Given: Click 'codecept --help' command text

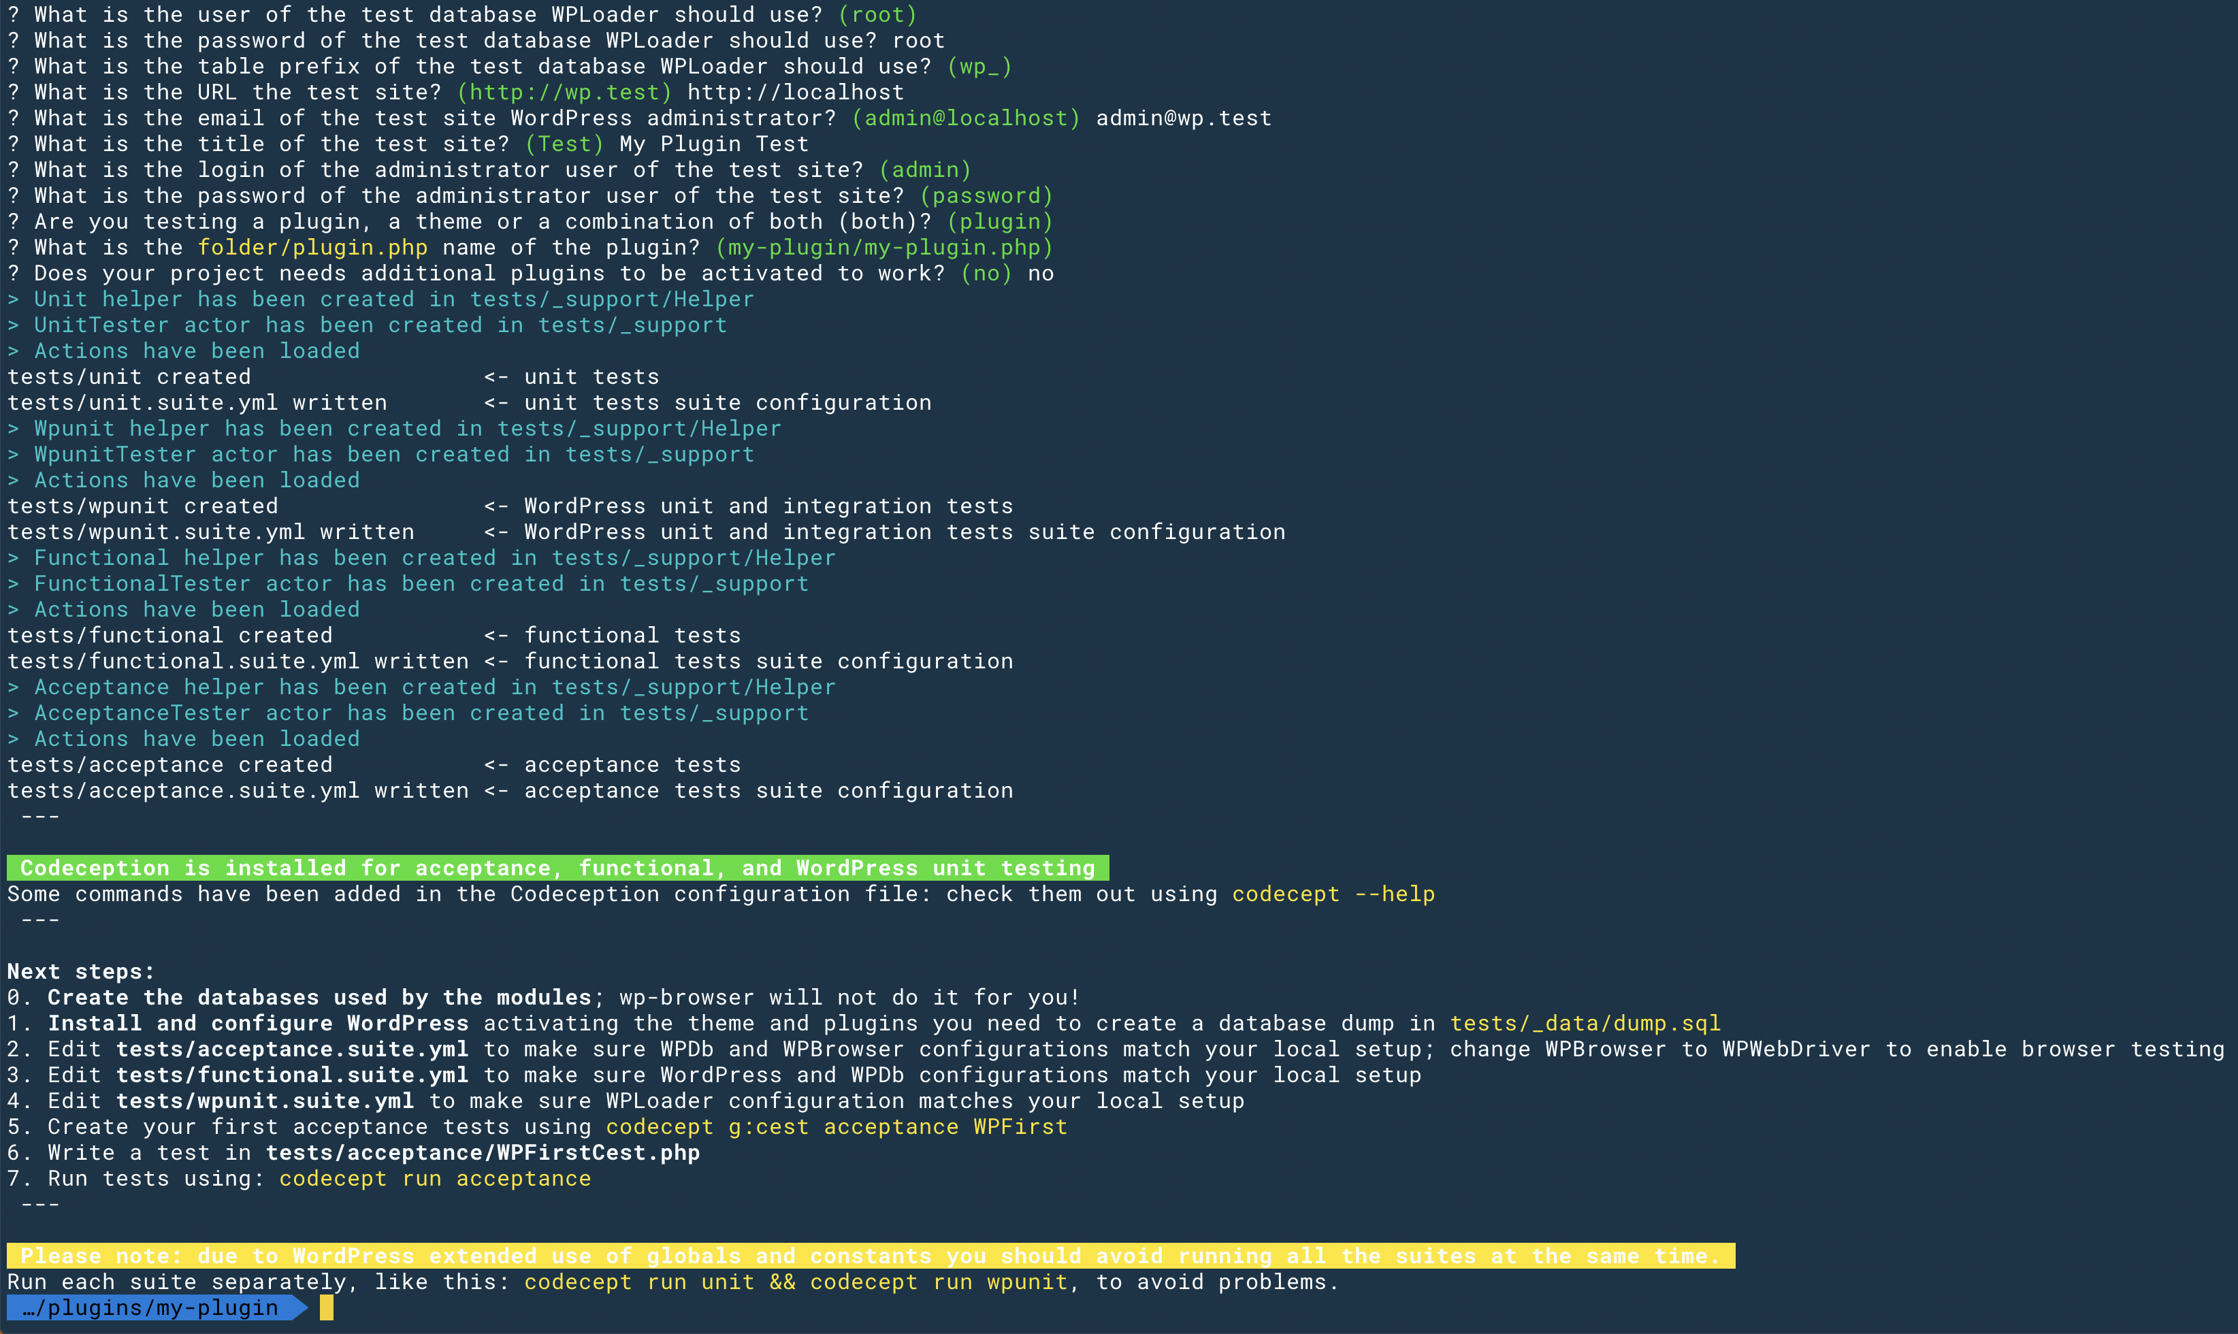Looking at the screenshot, I should [x=1333, y=894].
